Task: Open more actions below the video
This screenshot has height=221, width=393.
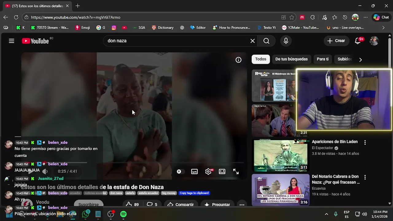Action: 242,204
